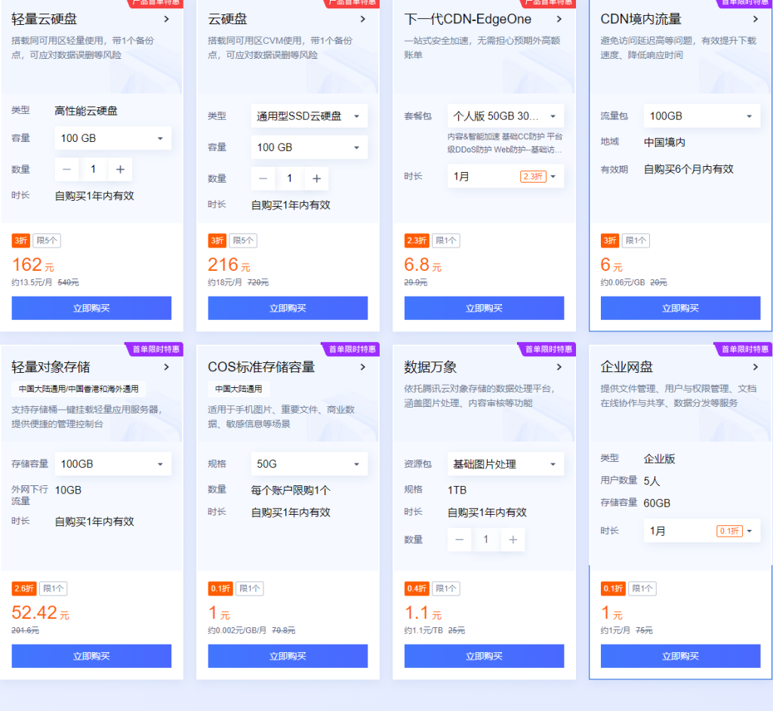This screenshot has width=773, height=711.
Task: Expand CDN境内流量 card arrow
Action: (754, 19)
